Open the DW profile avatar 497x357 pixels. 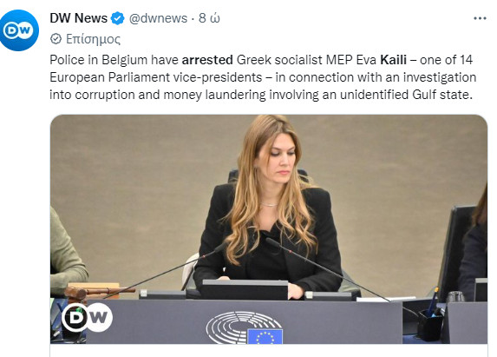[x=19, y=30]
